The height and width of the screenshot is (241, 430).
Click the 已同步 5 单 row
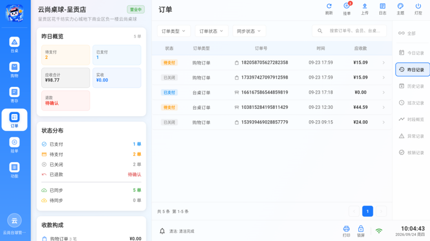[91, 190]
